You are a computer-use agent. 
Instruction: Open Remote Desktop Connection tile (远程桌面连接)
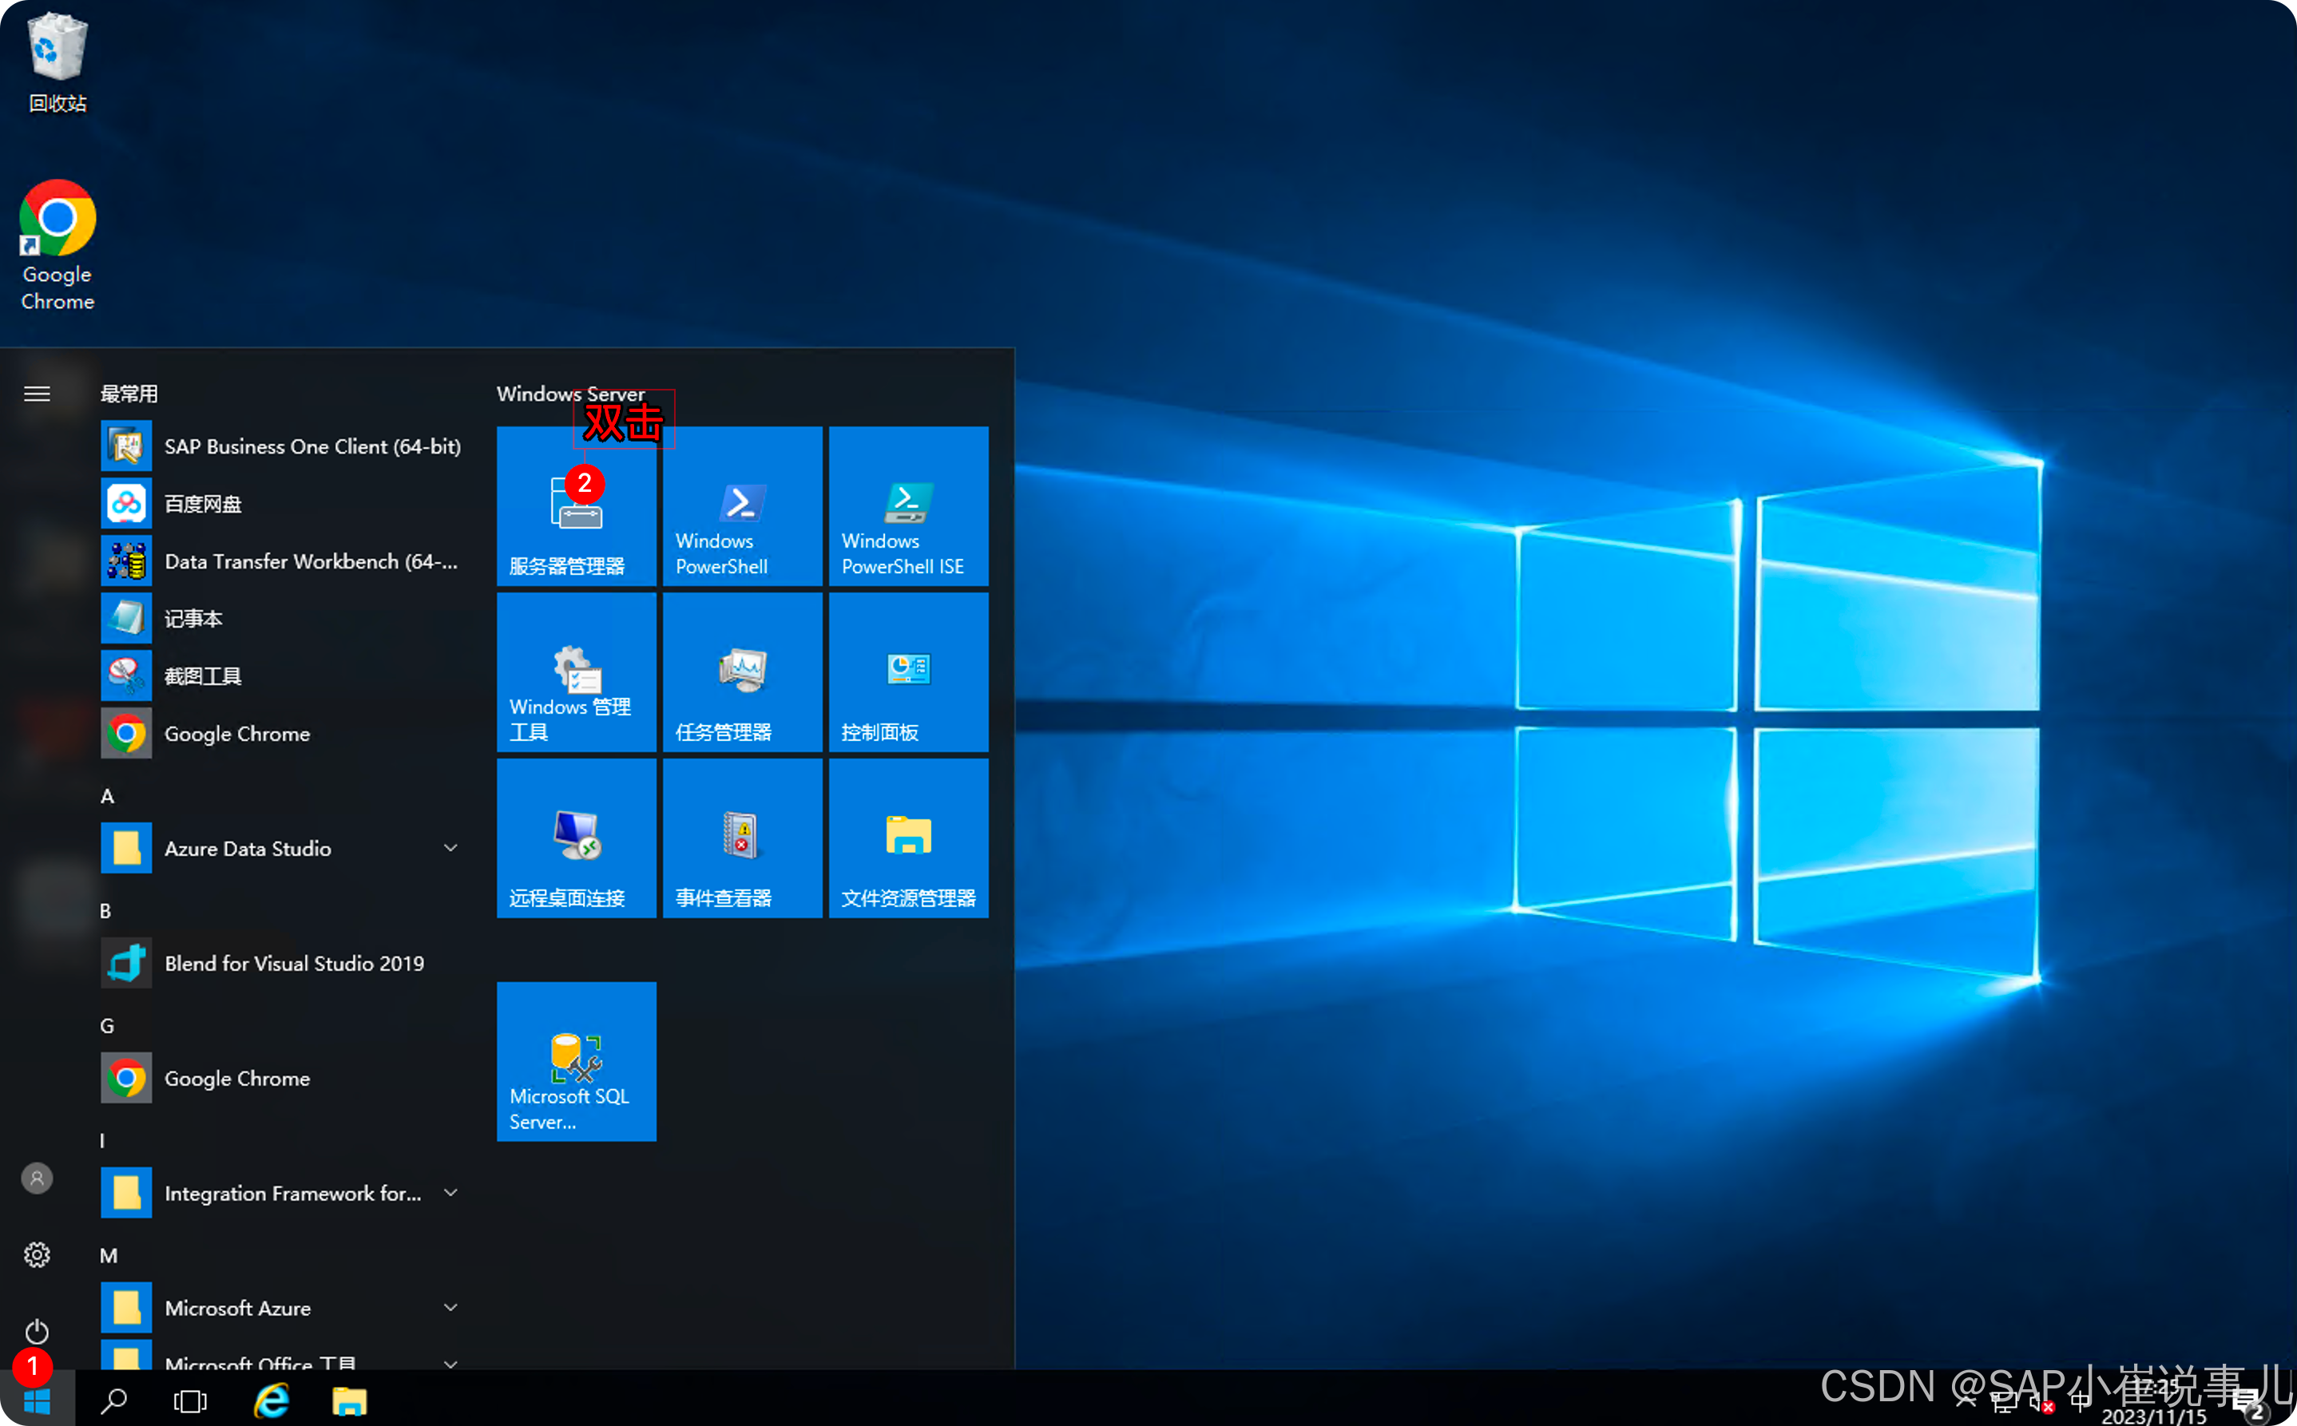click(x=577, y=838)
